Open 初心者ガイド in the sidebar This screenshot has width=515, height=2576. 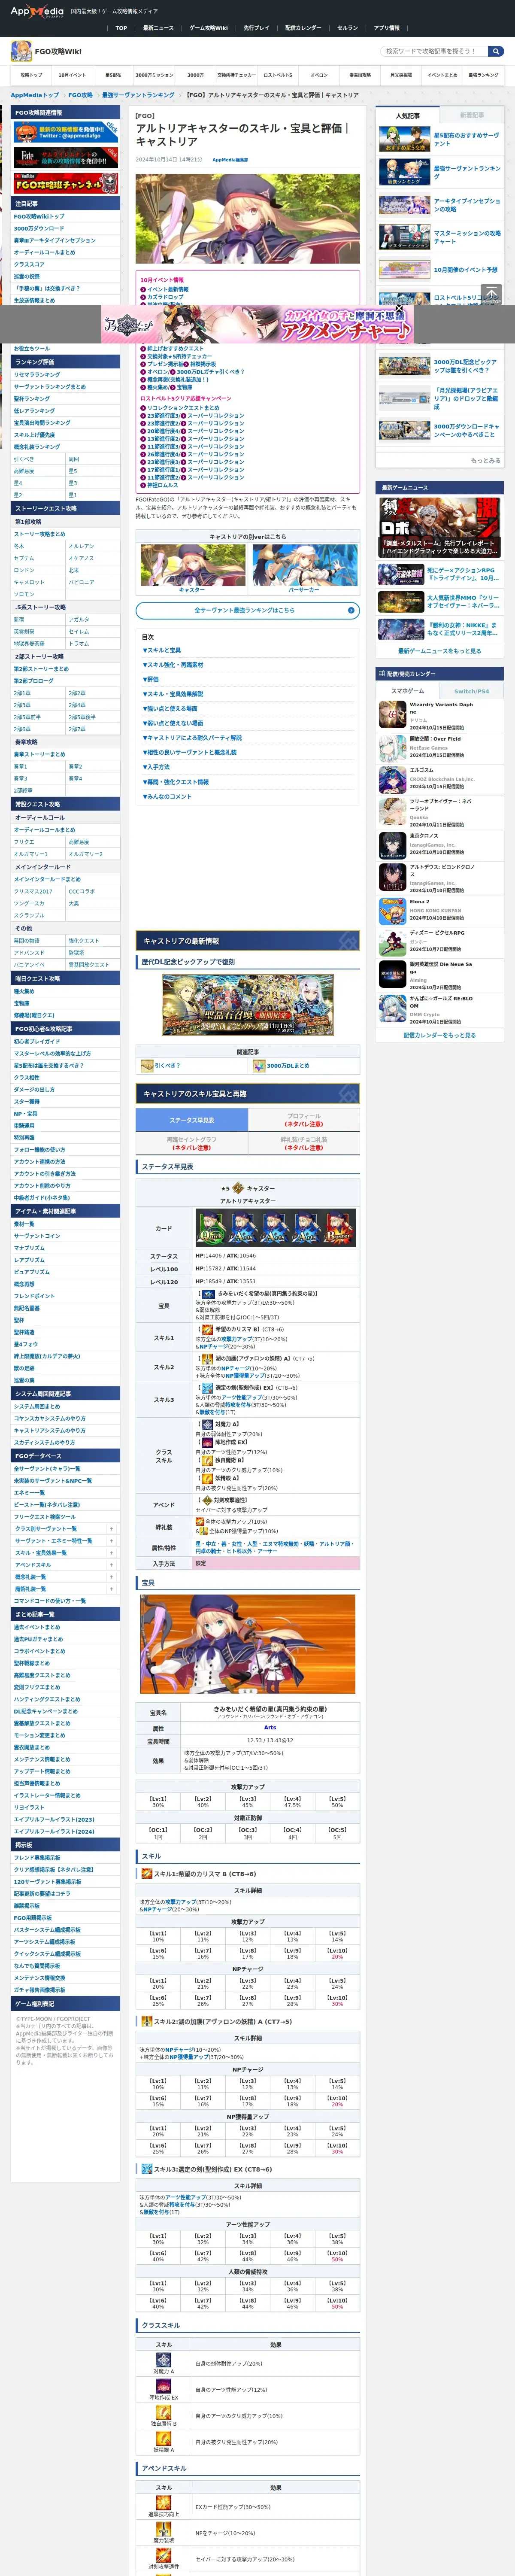(37, 1041)
